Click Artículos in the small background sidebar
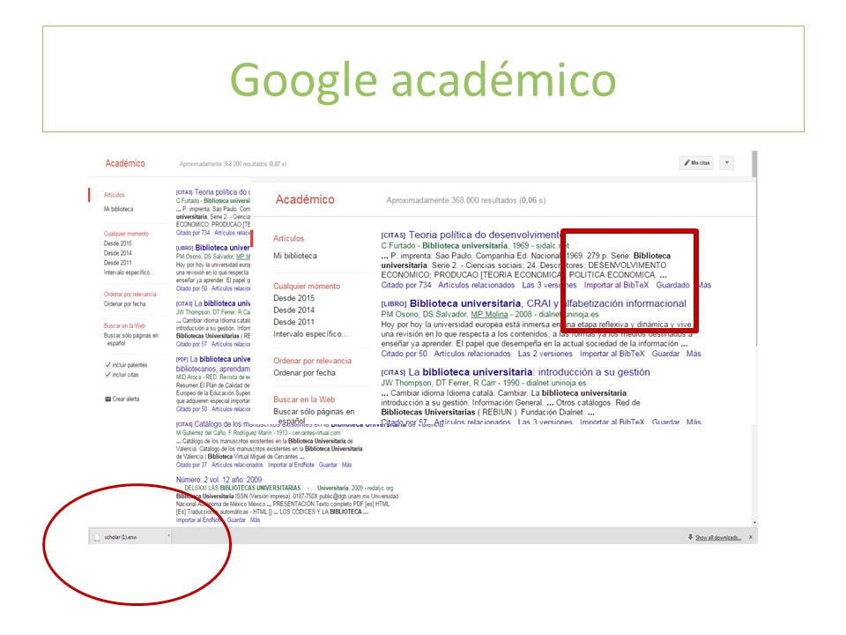The height and width of the screenshot is (635, 846). [115, 195]
